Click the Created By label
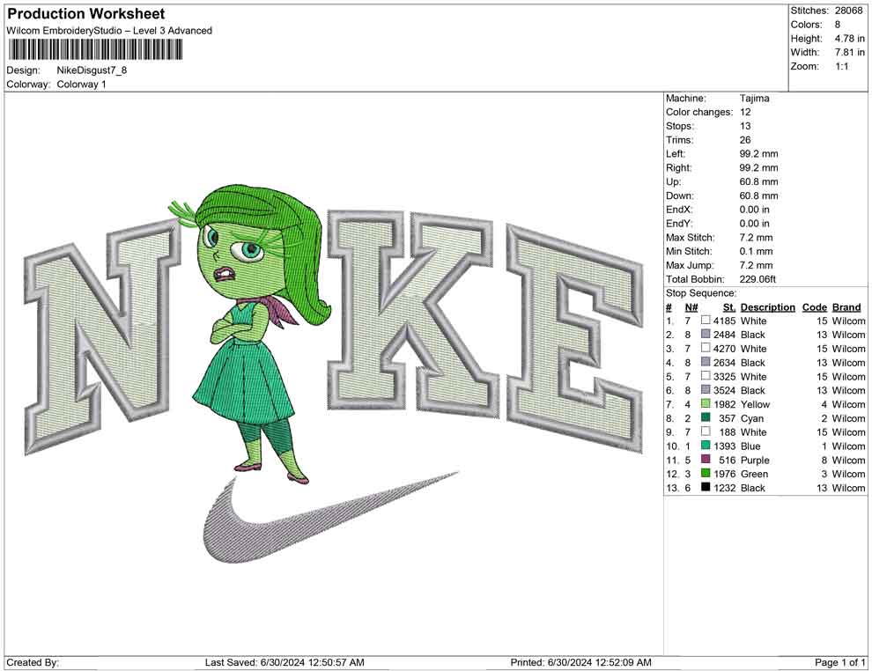The image size is (872, 671). tap(33, 662)
